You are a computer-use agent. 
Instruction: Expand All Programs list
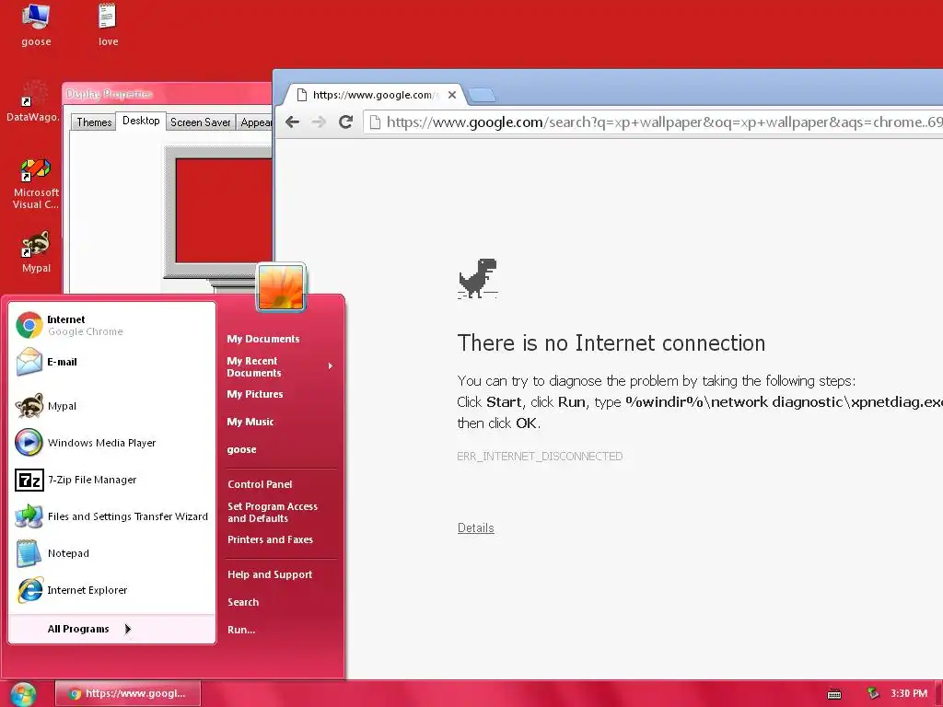112,629
